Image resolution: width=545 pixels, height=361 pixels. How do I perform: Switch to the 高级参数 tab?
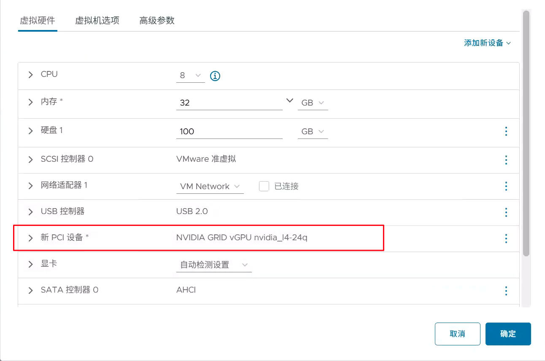click(x=156, y=21)
